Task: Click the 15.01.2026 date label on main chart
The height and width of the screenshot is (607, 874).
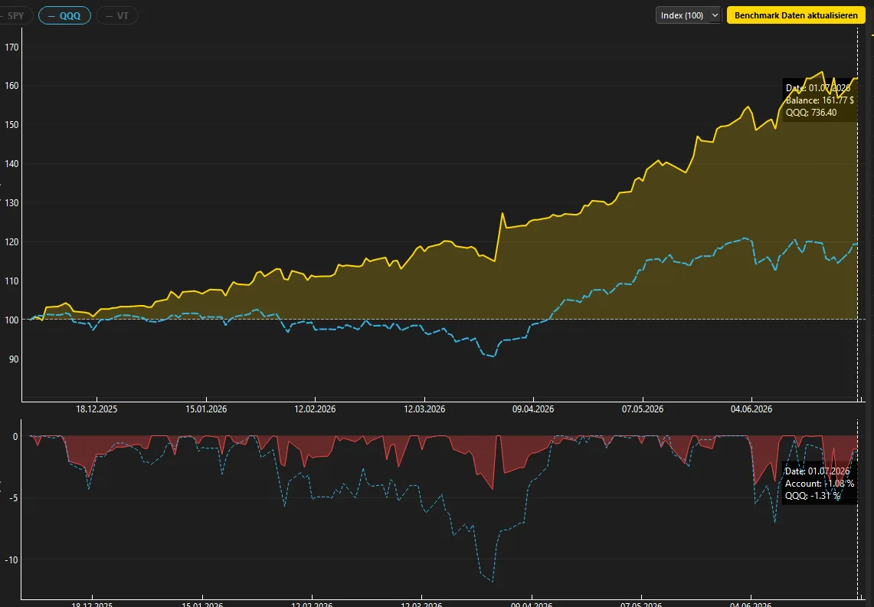Action: coord(206,409)
